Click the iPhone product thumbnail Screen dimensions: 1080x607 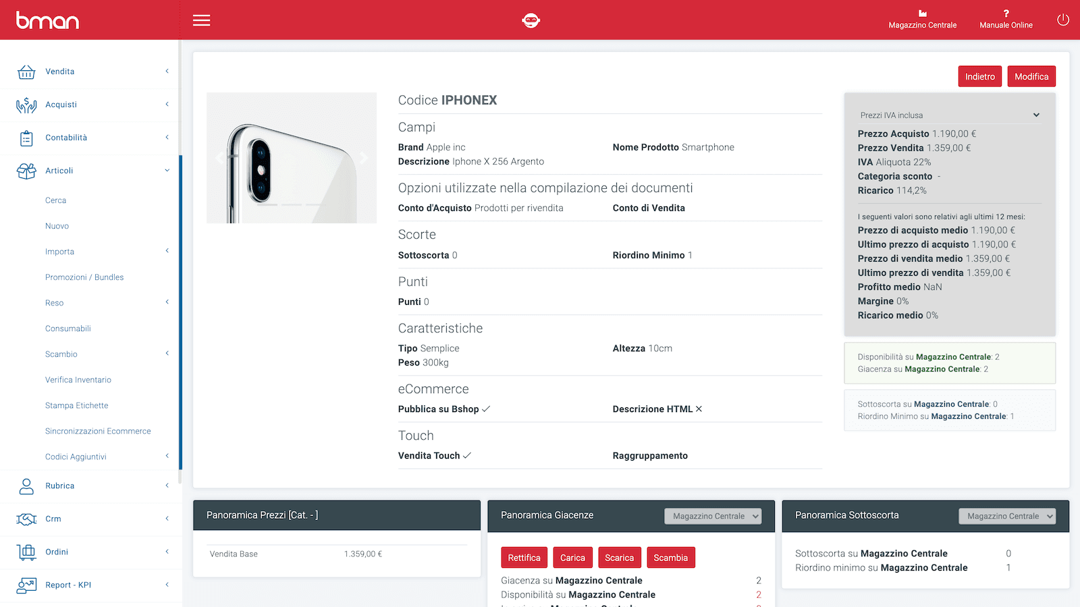pyautogui.click(x=292, y=158)
